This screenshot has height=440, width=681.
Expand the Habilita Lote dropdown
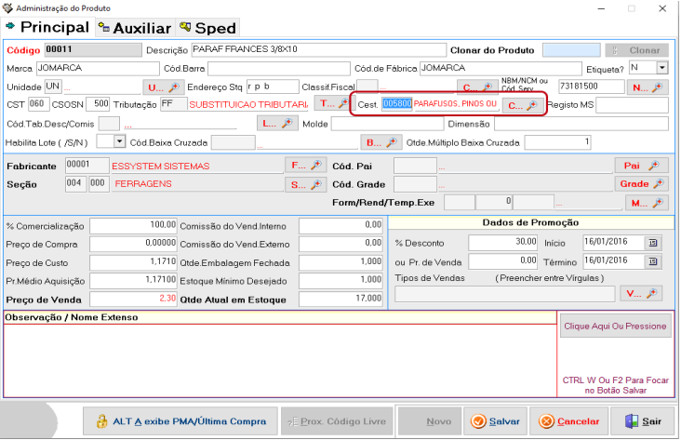pos(119,141)
